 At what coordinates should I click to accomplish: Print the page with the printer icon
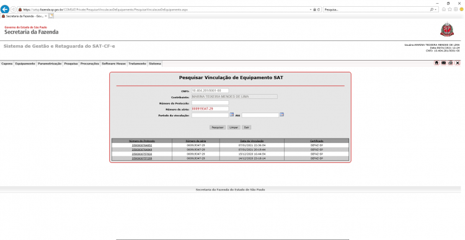click(451, 62)
